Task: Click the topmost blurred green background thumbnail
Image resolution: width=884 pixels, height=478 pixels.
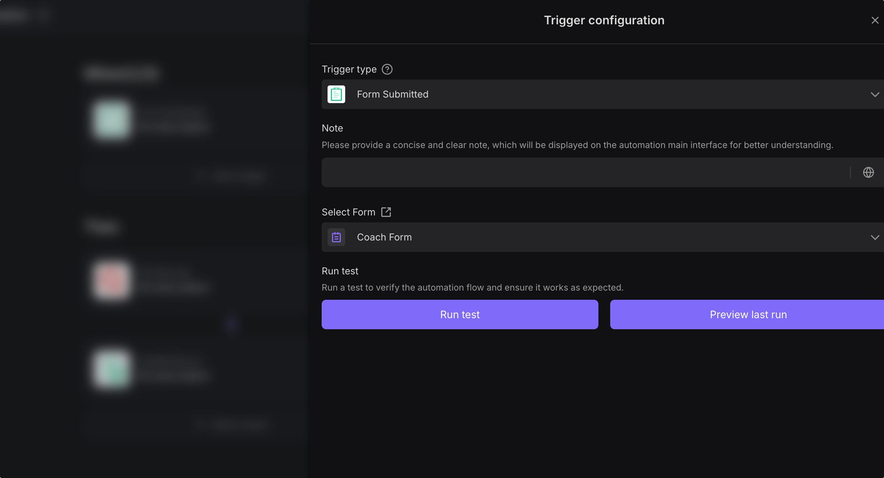Action: click(x=112, y=120)
